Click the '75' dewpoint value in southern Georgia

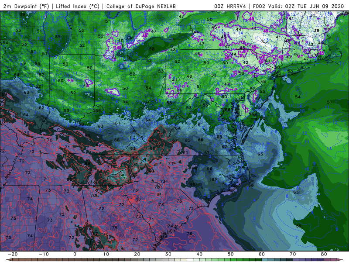[115, 228]
